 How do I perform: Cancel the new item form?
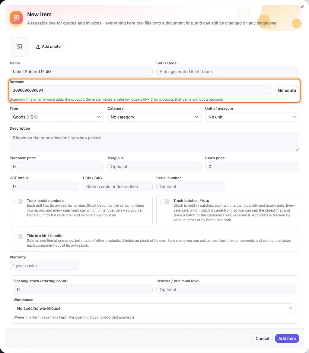point(262,338)
